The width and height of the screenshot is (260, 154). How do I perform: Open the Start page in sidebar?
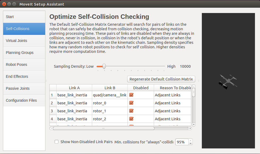click(24, 17)
